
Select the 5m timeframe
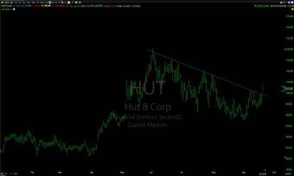pos(24,3)
